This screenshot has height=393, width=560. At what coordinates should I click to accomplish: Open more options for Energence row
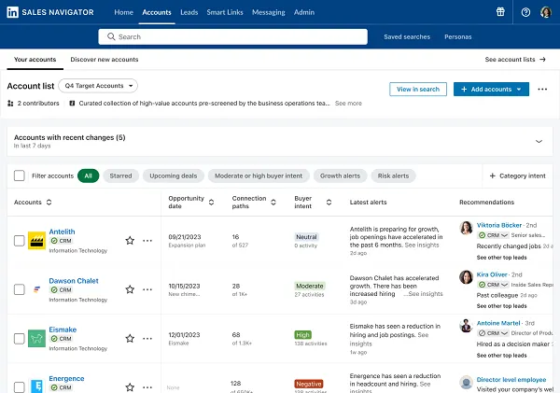[x=147, y=387]
